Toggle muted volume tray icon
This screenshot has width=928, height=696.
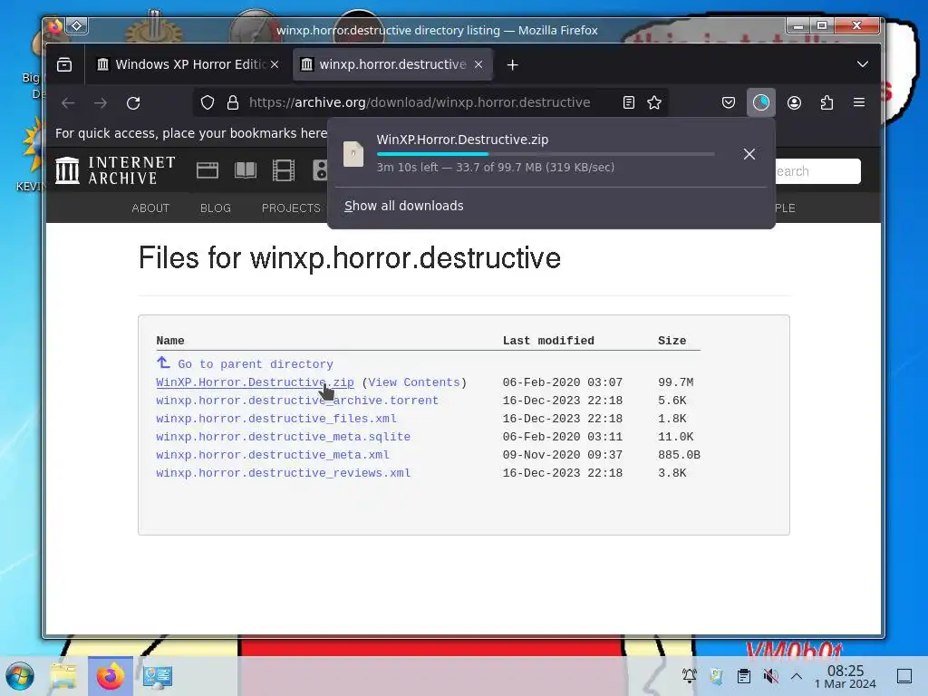[x=770, y=675]
